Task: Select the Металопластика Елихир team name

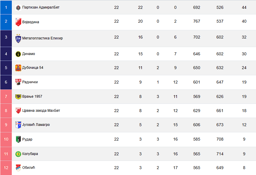Action: [x=42, y=38]
